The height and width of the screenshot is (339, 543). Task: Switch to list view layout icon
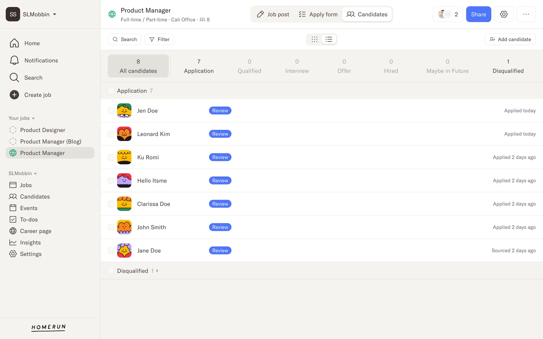[329, 39]
